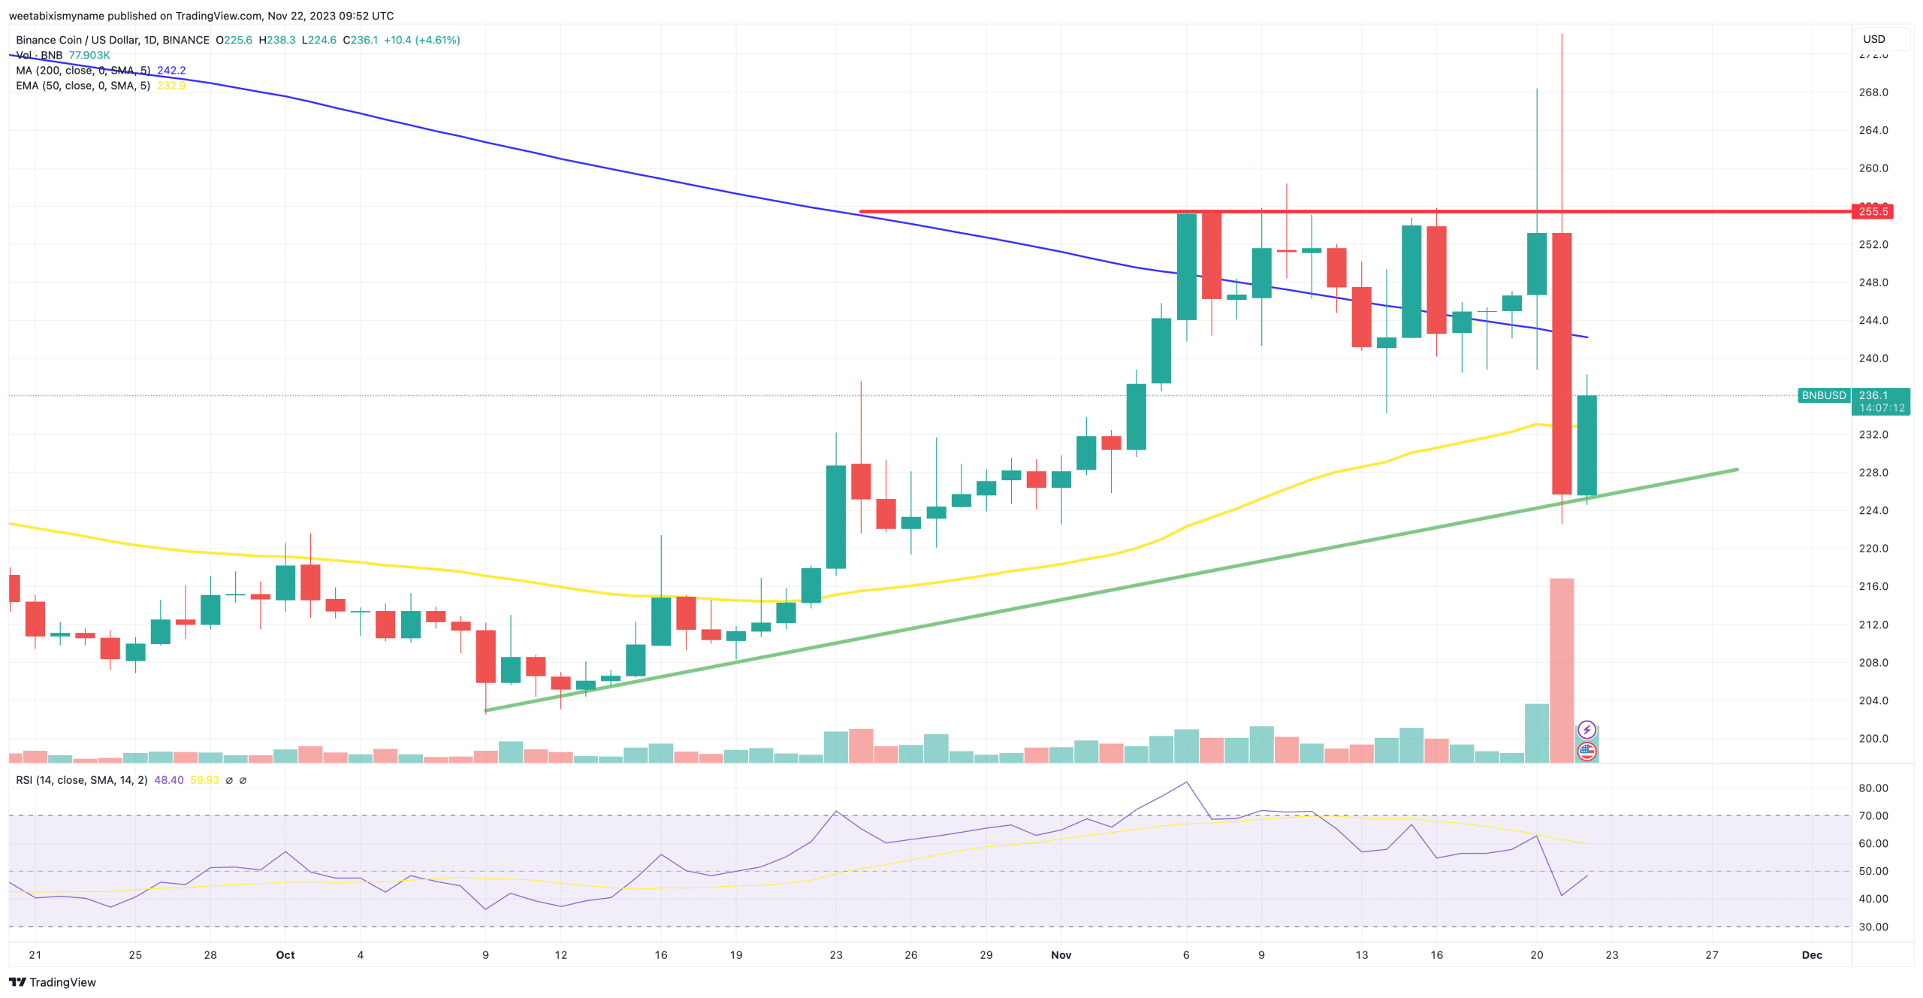1923x998 pixels.
Task: Click the green ascending trendline
Action: pyautogui.click(x=1112, y=589)
